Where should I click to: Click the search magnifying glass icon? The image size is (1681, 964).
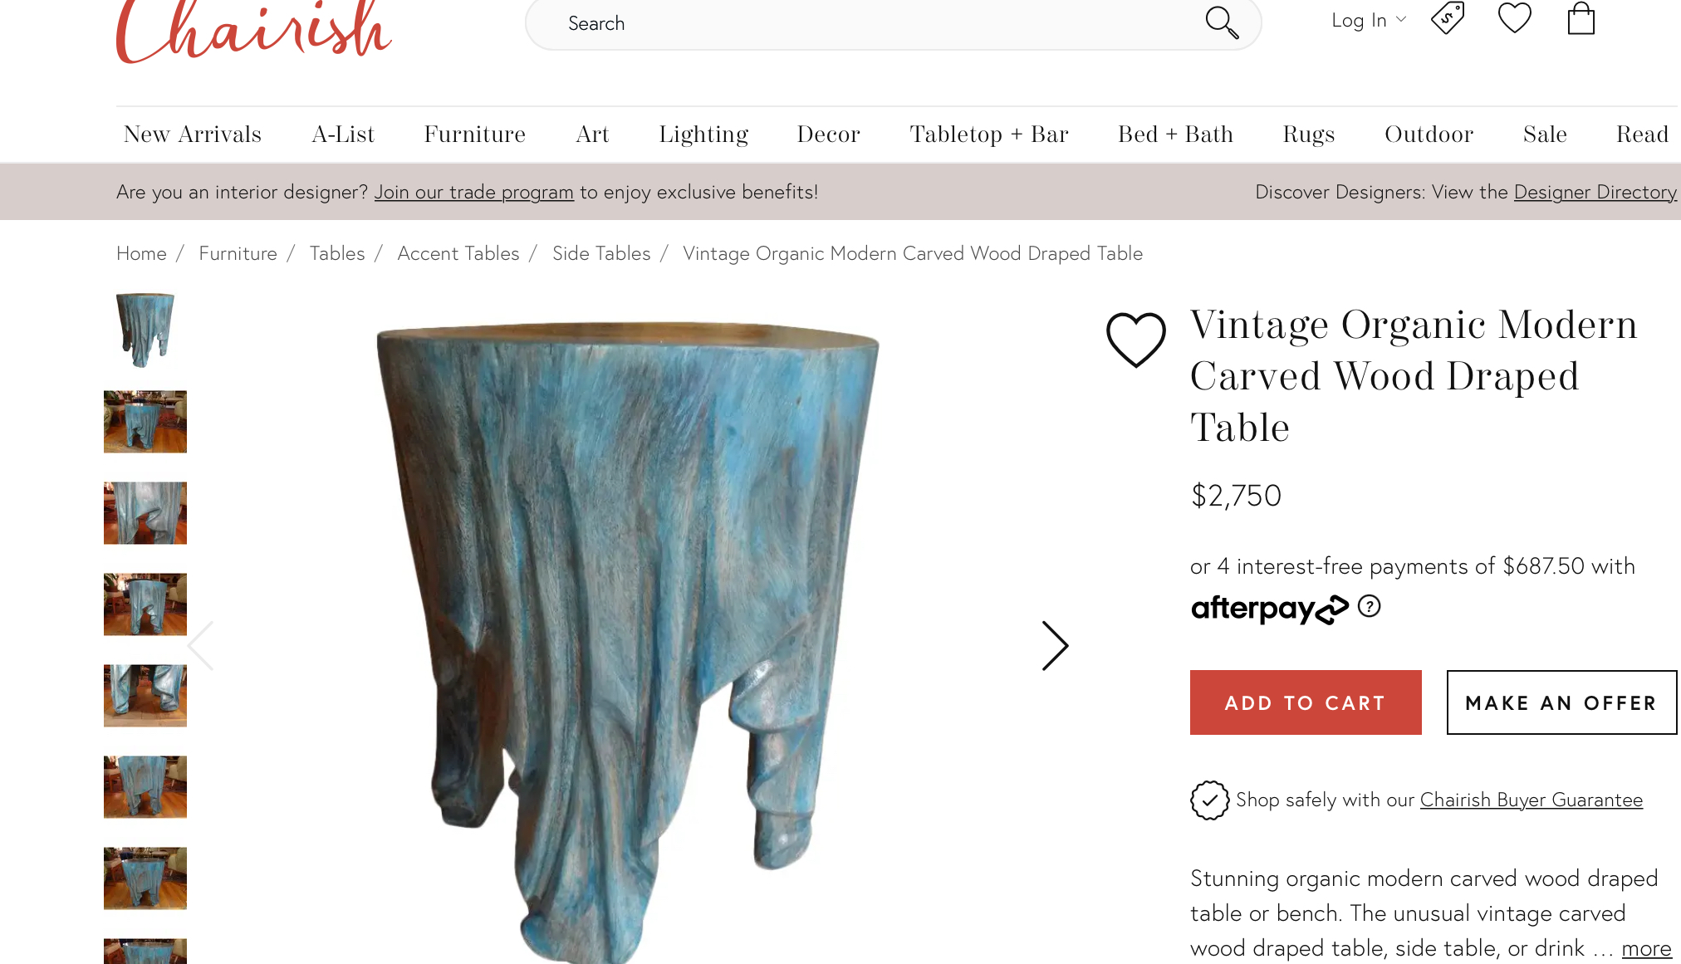coord(1222,22)
